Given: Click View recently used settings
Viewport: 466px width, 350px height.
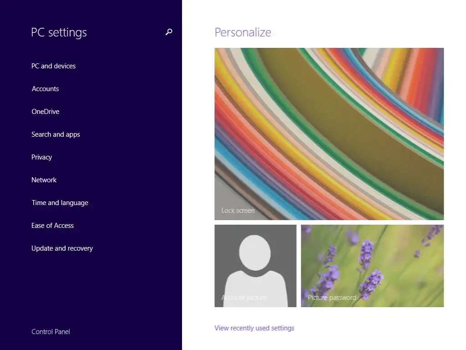Looking at the screenshot, I should point(254,328).
